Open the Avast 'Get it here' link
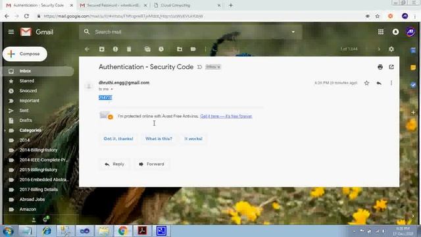The image size is (421, 237). click(226, 117)
